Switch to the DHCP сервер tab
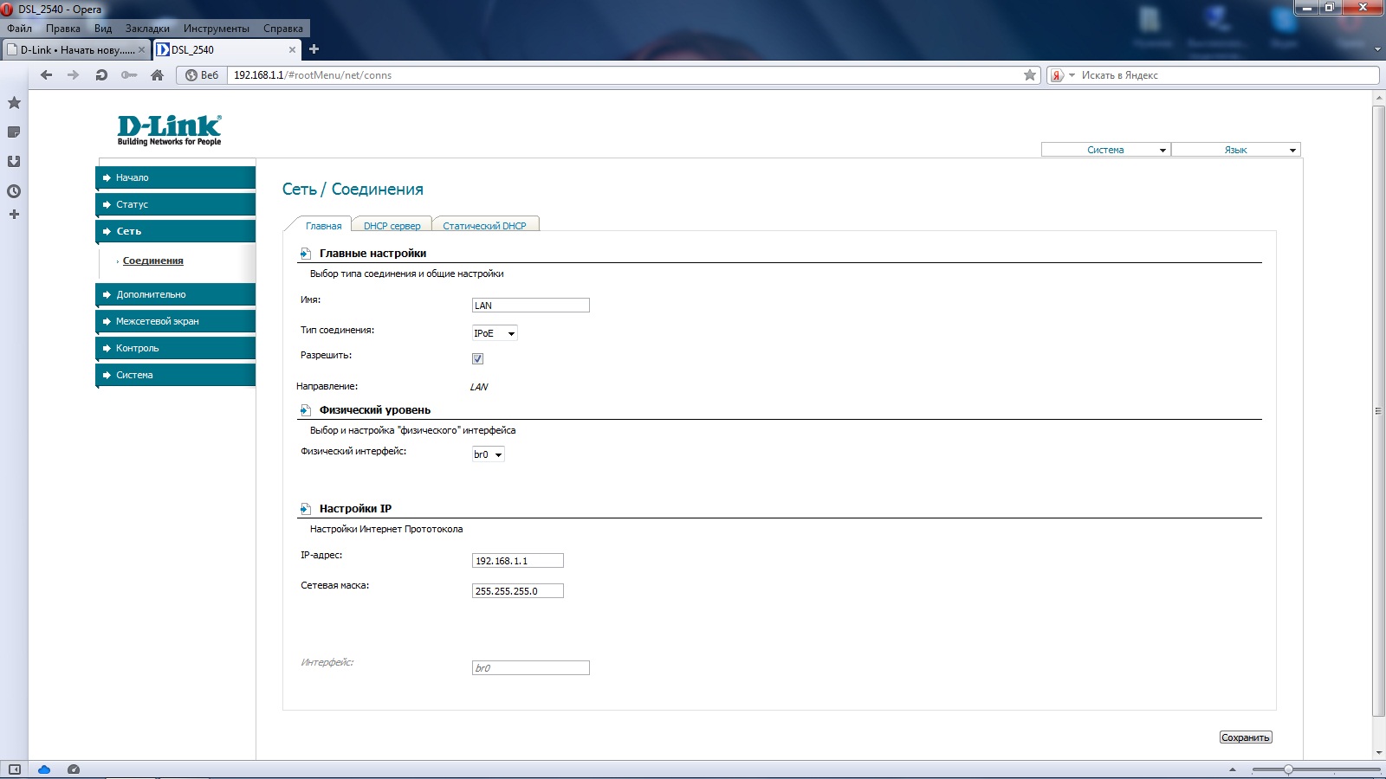This screenshot has height=779, width=1386. point(392,226)
